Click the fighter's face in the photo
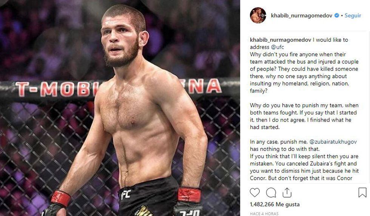This screenshot has width=370, height=216. tap(122, 41)
